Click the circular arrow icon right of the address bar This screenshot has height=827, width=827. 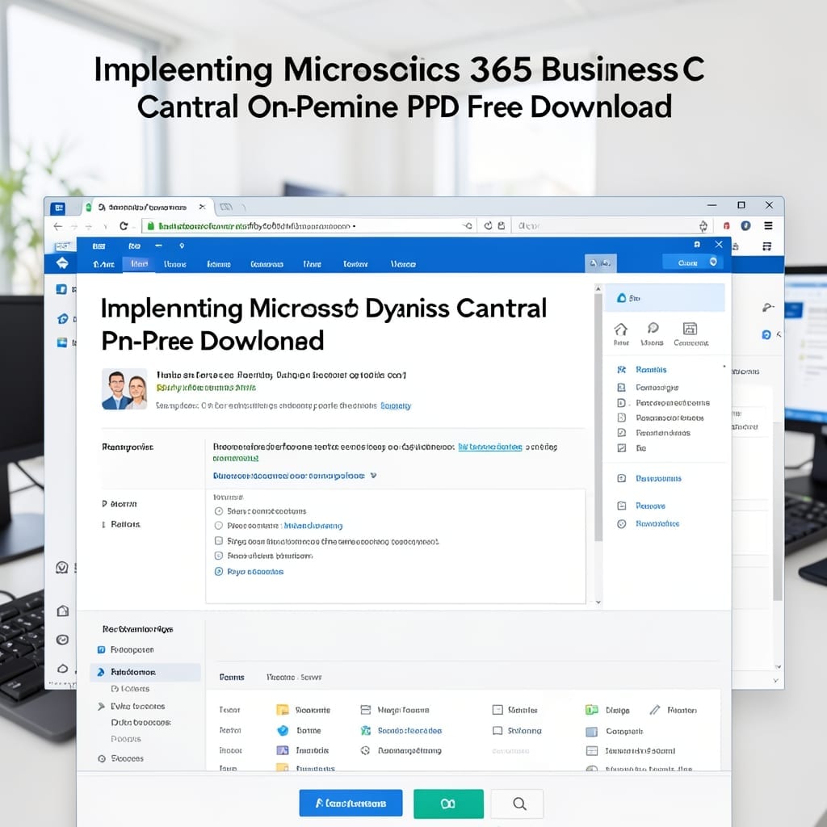click(489, 226)
